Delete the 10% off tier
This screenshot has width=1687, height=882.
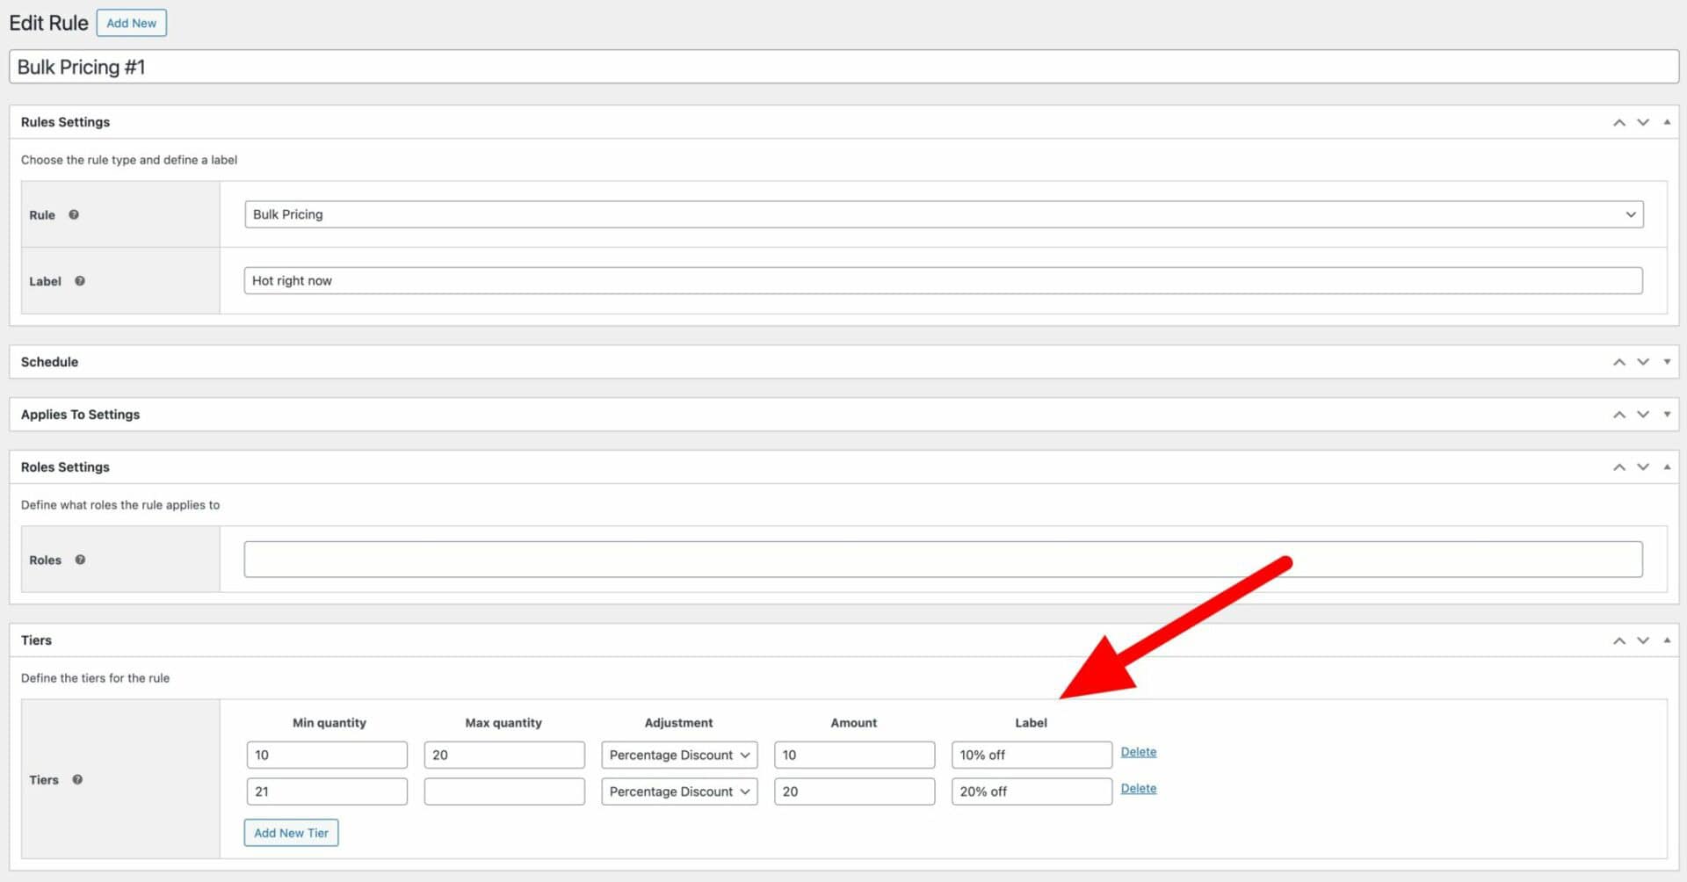click(x=1139, y=752)
